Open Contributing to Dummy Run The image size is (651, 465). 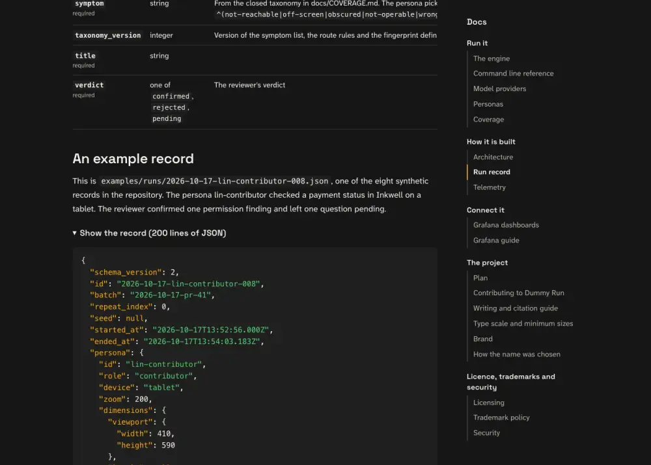[519, 293]
